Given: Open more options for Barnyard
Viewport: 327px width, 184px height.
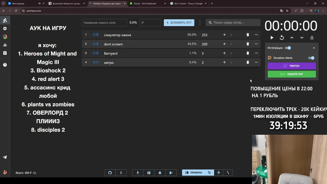Looking at the screenshot, I should click(x=256, y=53).
